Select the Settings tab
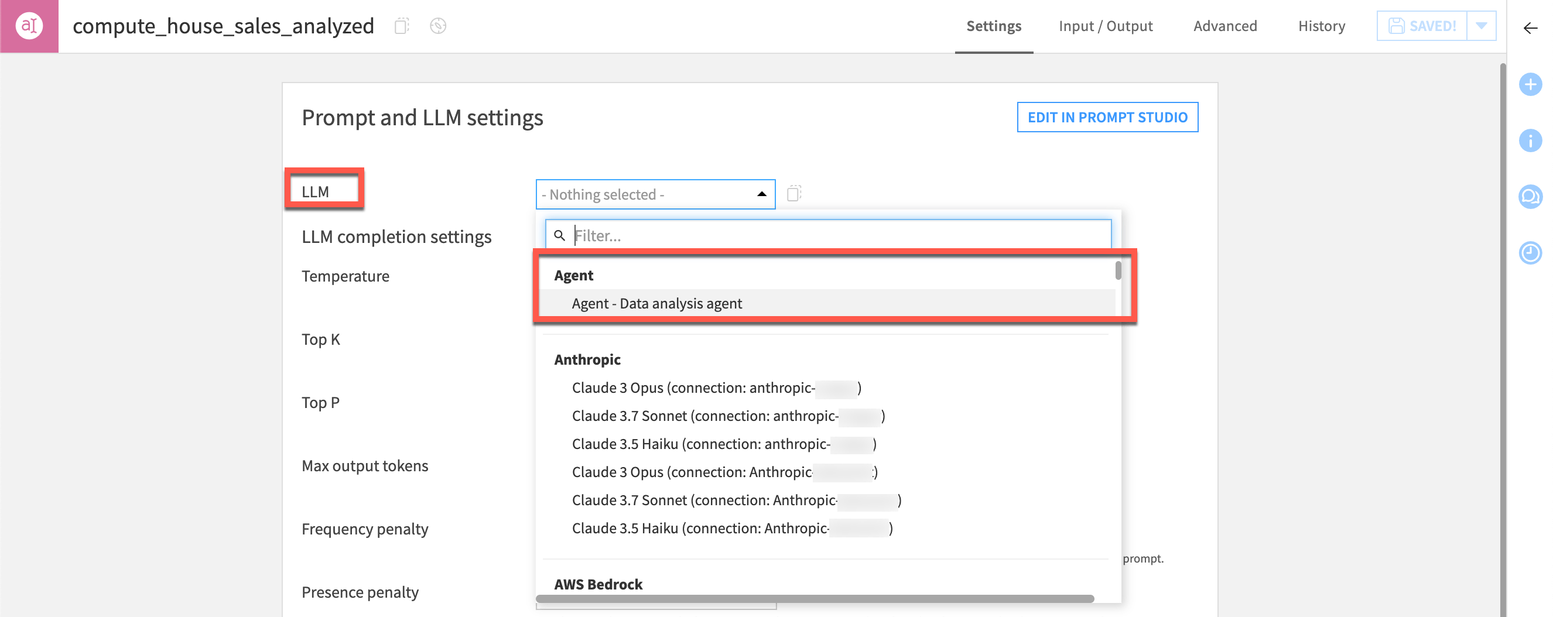 point(994,25)
